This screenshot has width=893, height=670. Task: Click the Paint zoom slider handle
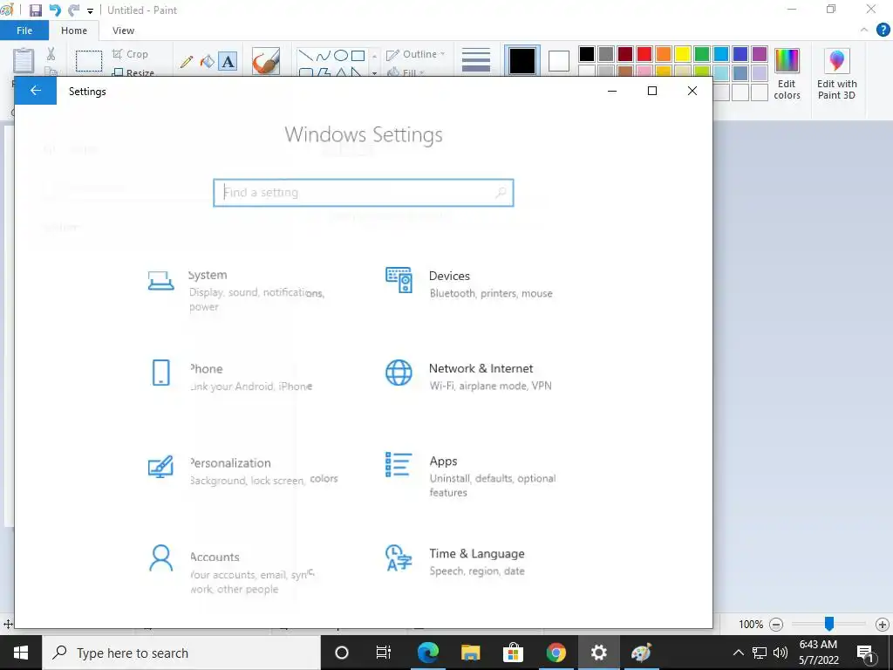(x=829, y=624)
